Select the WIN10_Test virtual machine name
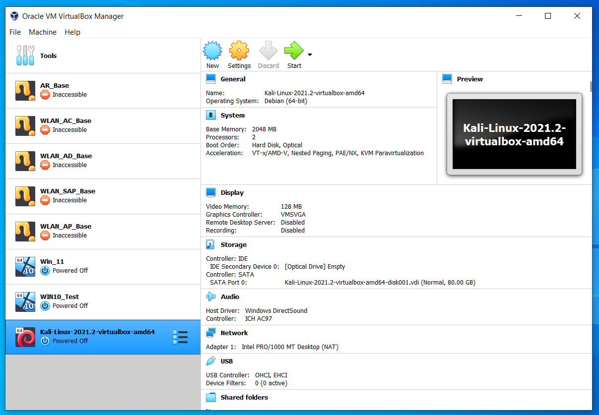The height and width of the screenshot is (415, 599). pos(60,296)
